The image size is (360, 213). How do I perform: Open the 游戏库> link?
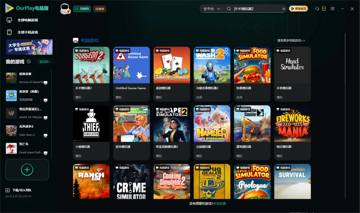(x=45, y=62)
